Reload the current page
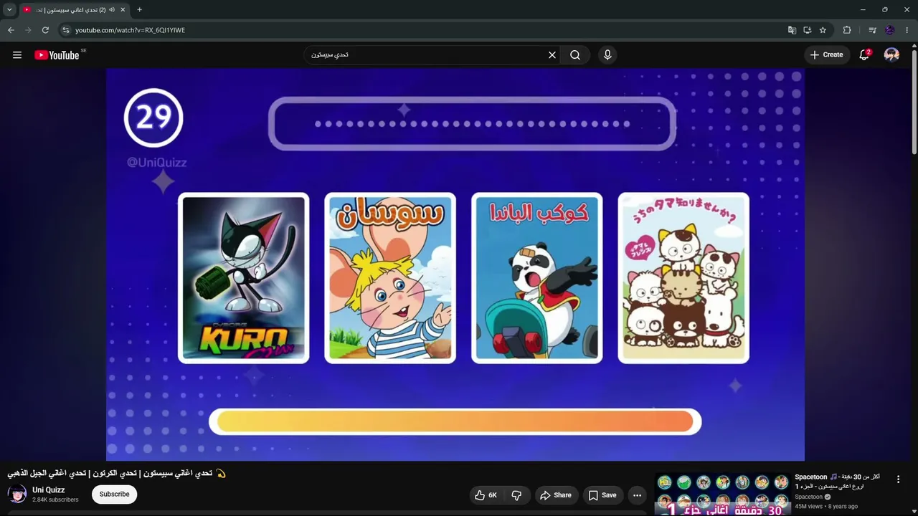 tap(45, 30)
